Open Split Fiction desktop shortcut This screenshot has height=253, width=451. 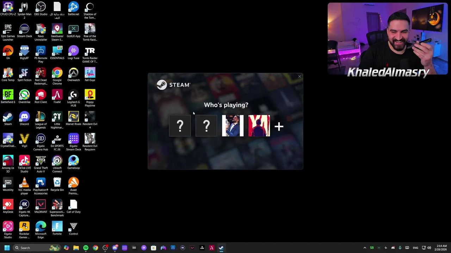click(24, 75)
